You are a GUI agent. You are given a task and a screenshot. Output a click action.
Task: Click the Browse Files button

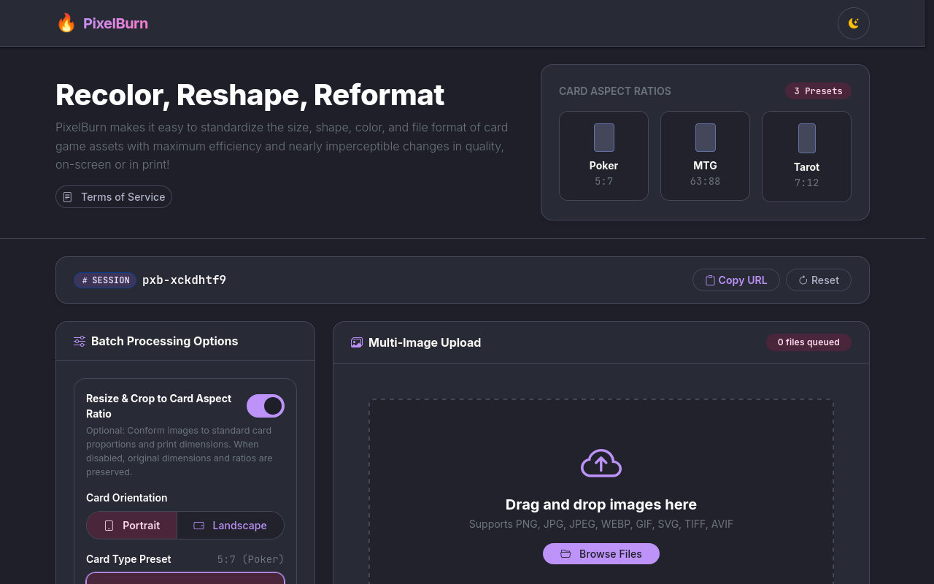(601, 554)
